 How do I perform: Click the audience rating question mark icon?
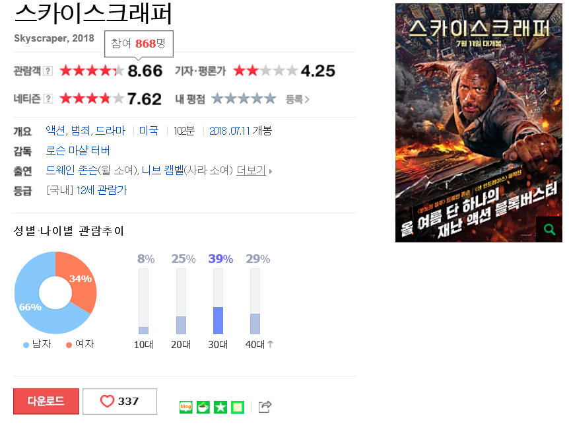[x=48, y=71]
